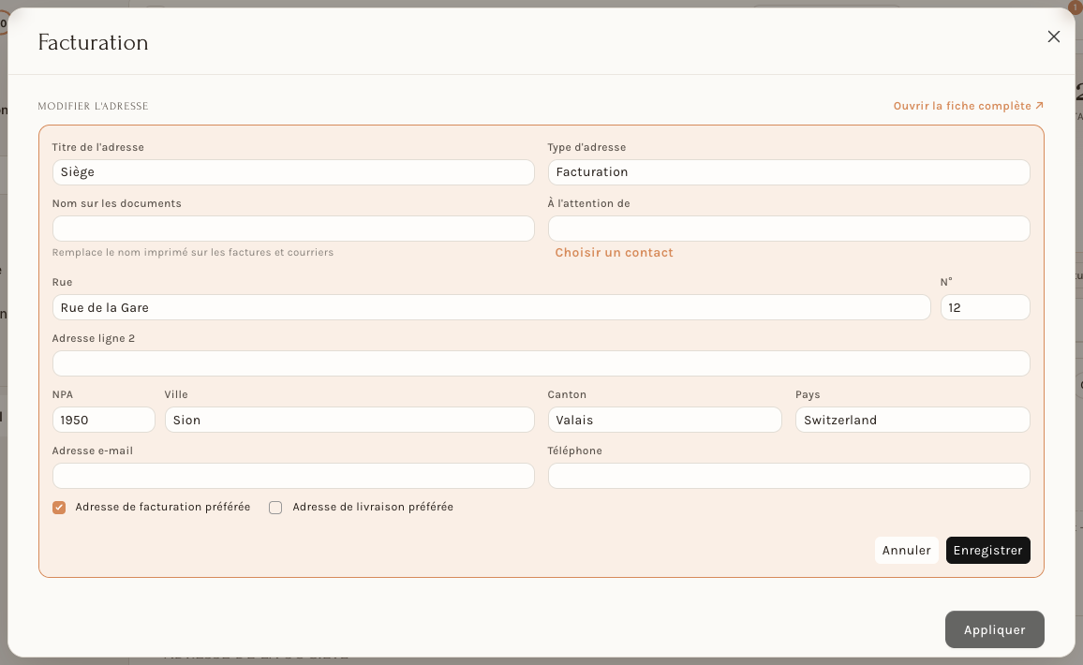Apply changes with the Appliquer button
Viewport: 1083px width, 665px height.
[x=995, y=629]
